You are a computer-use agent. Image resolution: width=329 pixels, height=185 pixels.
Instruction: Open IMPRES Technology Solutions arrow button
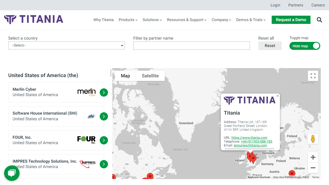pyautogui.click(x=104, y=164)
